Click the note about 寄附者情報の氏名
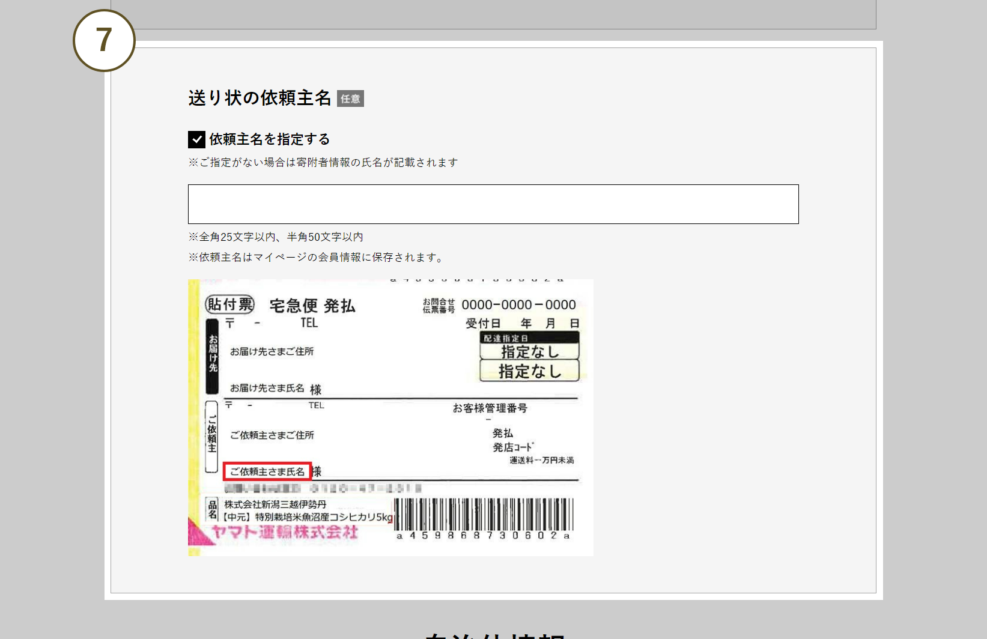Image resolution: width=987 pixels, height=639 pixels. (x=323, y=163)
